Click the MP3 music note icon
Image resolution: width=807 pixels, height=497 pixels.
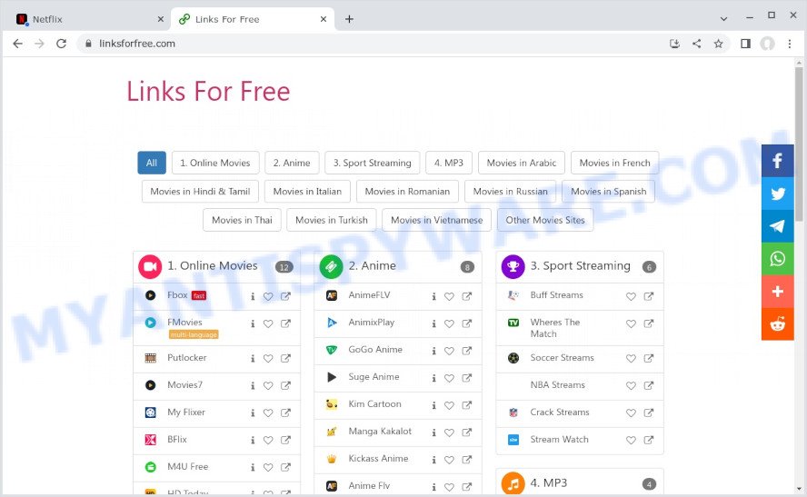pos(513,483)
